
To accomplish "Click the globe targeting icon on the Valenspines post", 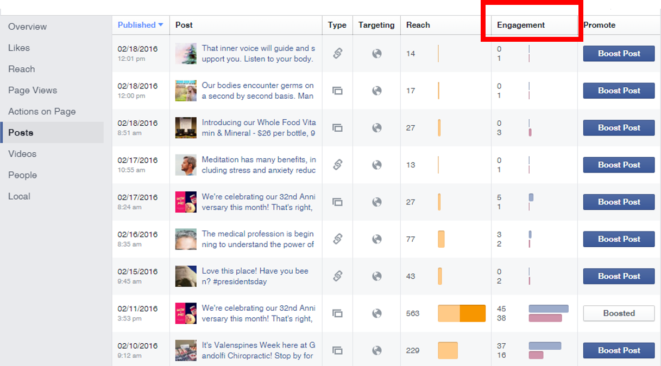I will pyautogui.click(x=376, y=350).
